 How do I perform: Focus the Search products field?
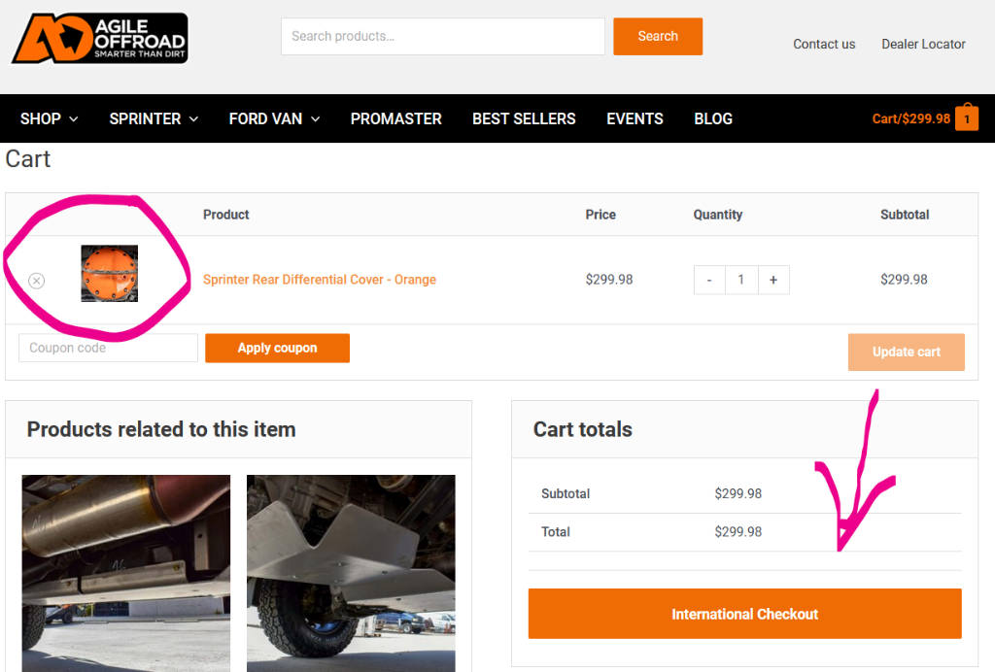[442, 36]
